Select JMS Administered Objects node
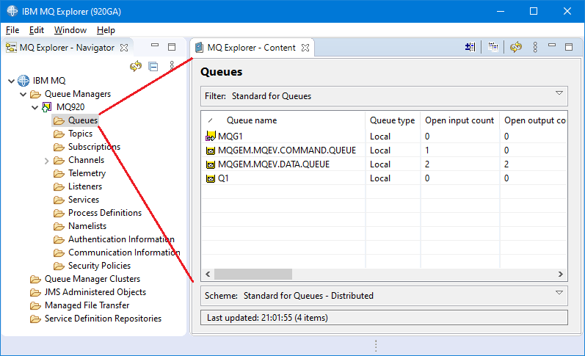 click(95, 292)
